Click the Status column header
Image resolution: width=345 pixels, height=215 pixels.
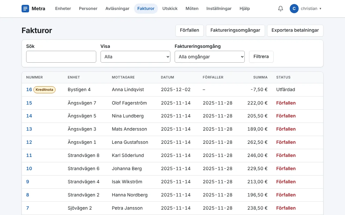point(283,77)
